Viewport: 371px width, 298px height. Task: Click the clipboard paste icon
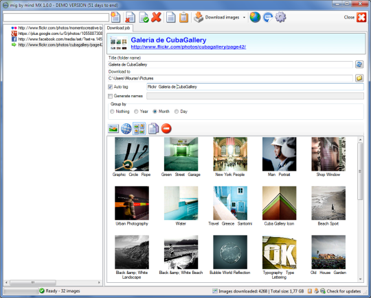[x=183, y=17]
